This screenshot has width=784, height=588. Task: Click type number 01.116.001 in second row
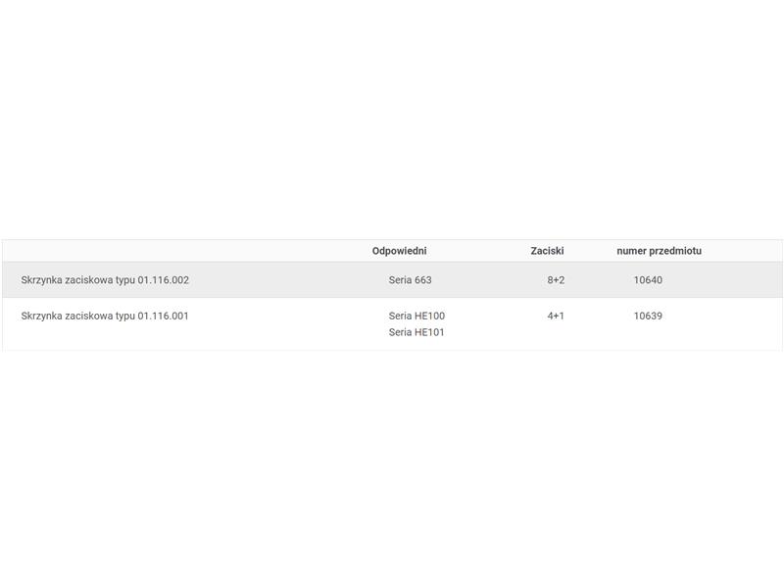[164, 316]
